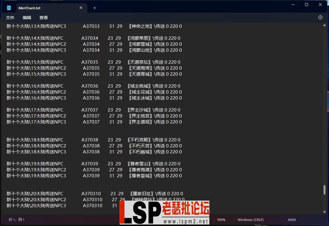329x226 pixels.
Task: Click the ANSI encoding indicator
Action: click(292, 220)
